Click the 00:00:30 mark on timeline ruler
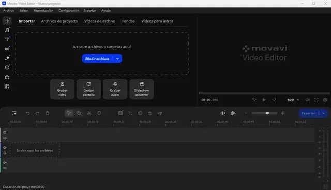 coord(171,122)
